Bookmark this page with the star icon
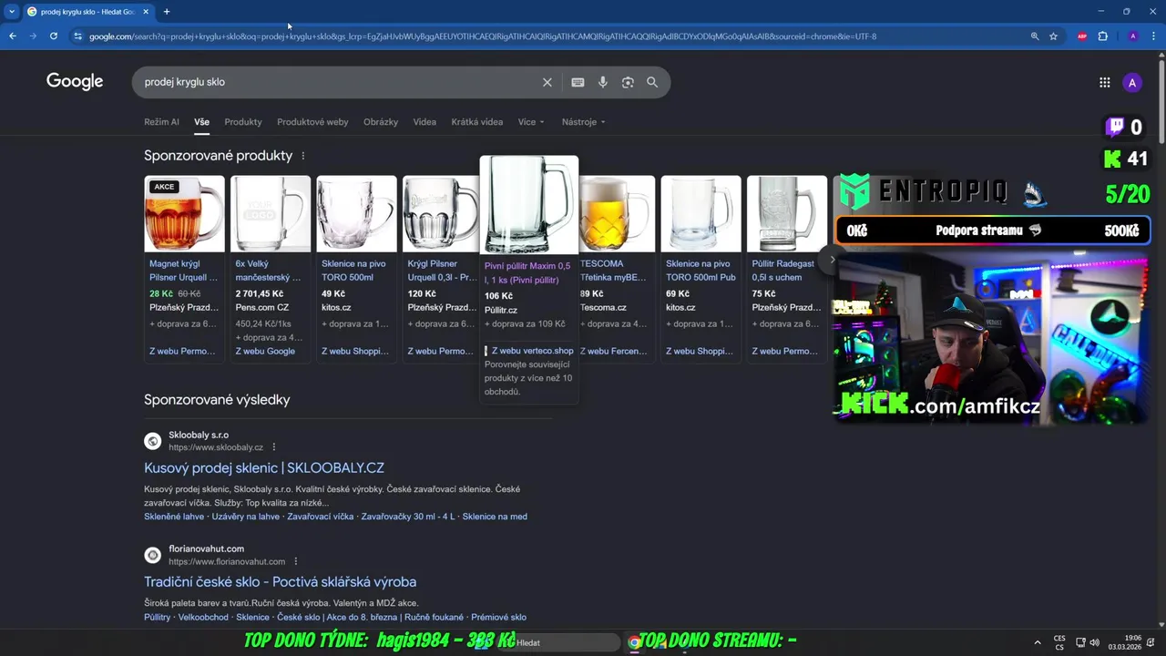 click(1054, 36)
